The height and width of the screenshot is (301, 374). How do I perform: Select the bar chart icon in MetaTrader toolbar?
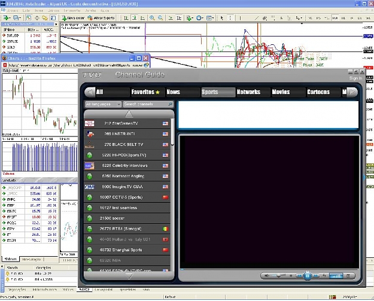tap(126, 18)
